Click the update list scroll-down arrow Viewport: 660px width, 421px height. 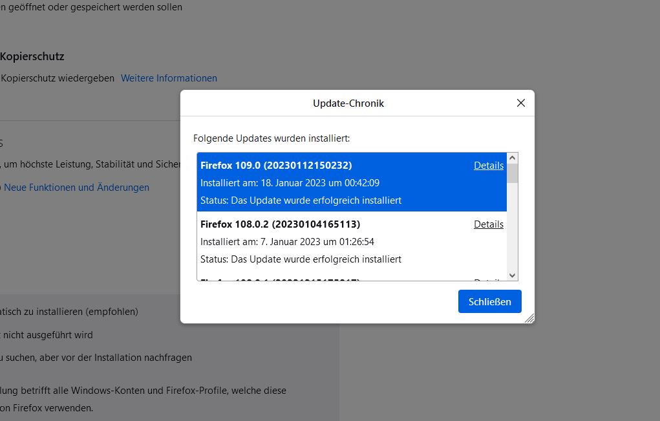513,275
